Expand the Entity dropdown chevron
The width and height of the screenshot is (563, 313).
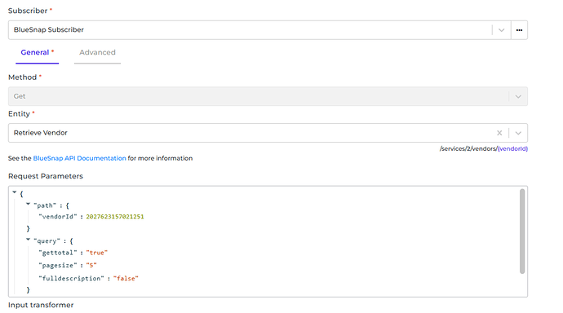[518, 133]
